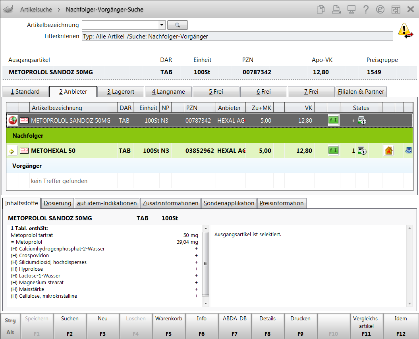The image size is (419, 339).
Task: Open the aut idem-Indikationen tab
Action: click(107, 203)
